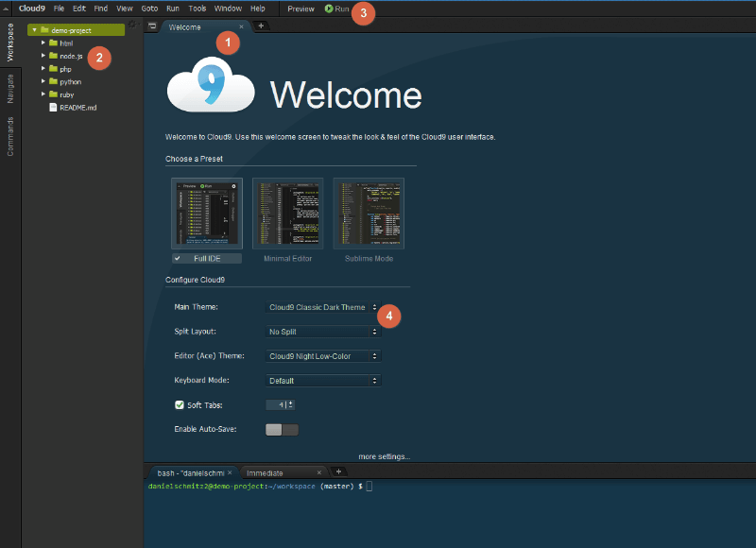
Task: Expand the html folder arrow
Action: pyautogui.click(x=43, y=43)
